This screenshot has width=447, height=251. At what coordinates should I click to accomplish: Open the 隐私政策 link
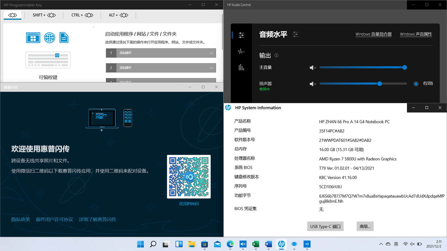pyautogui.click(x=21, y=219)
